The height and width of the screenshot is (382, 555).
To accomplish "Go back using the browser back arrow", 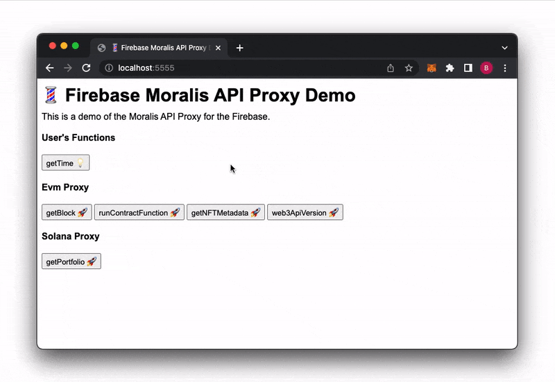I will click(x=49, y=68).
